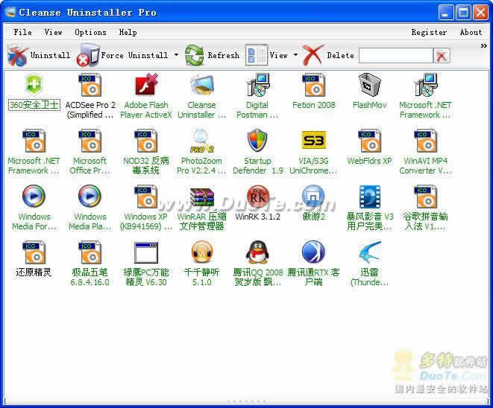
Task: Select VIA/S3G UniChrome icon
Action: [x=313, y=140]
